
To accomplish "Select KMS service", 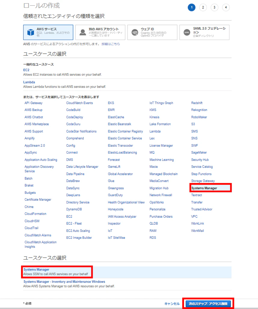I will click(153, 110).
